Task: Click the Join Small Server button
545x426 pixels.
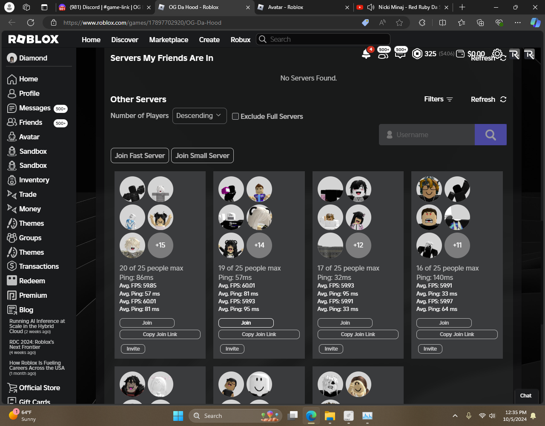Action: [202, 155]
